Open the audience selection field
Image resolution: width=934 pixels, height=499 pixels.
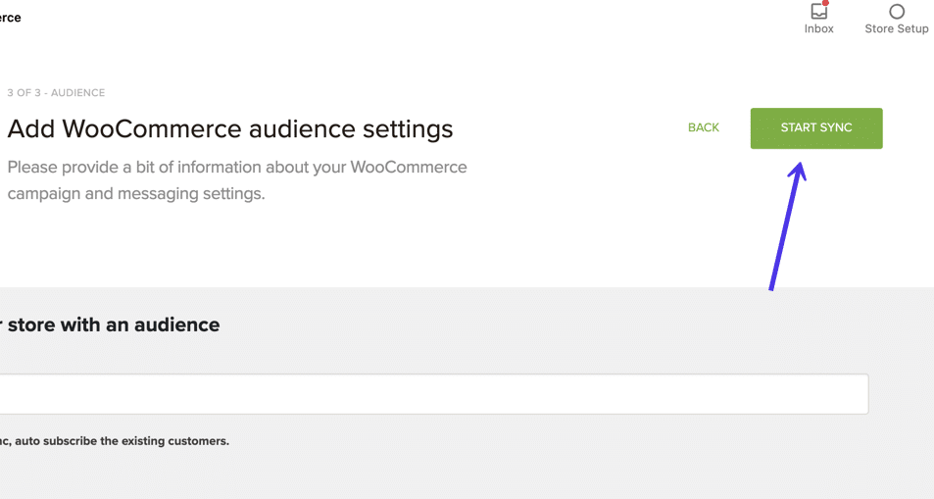pos(431,394)
